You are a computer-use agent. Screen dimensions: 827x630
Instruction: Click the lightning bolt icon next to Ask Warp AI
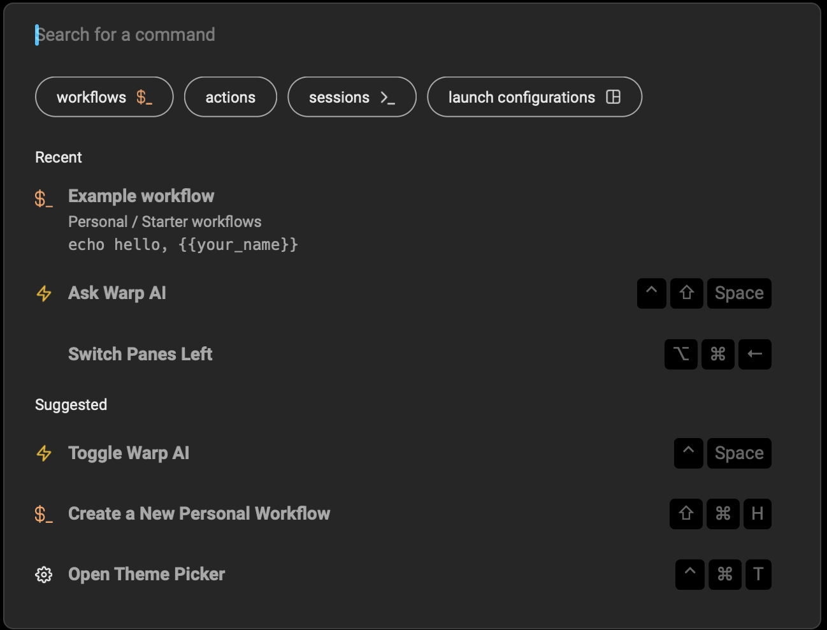44,293
